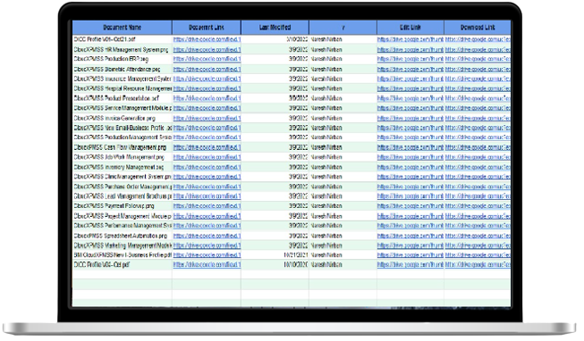The image size is (584, 341).
Task: Open document link for Product Presentation row
Action: click(x=207, y=98)
